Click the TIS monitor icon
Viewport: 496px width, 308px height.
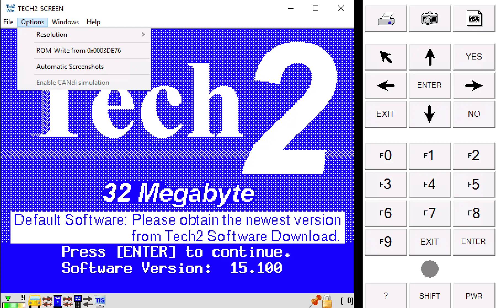(x=100, y=301)
